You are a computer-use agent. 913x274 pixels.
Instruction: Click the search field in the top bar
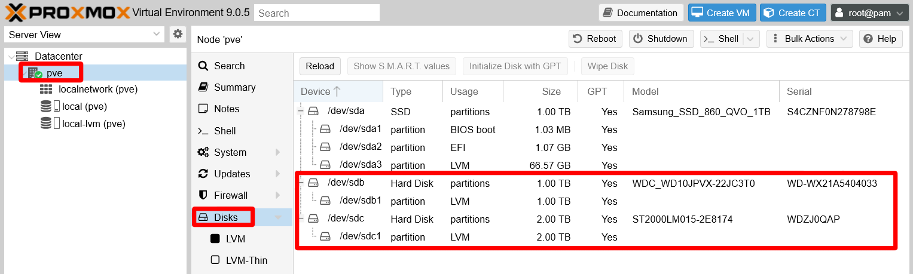click(x=317, y=13)
